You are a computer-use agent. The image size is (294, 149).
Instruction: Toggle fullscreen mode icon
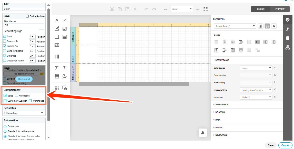206,9
